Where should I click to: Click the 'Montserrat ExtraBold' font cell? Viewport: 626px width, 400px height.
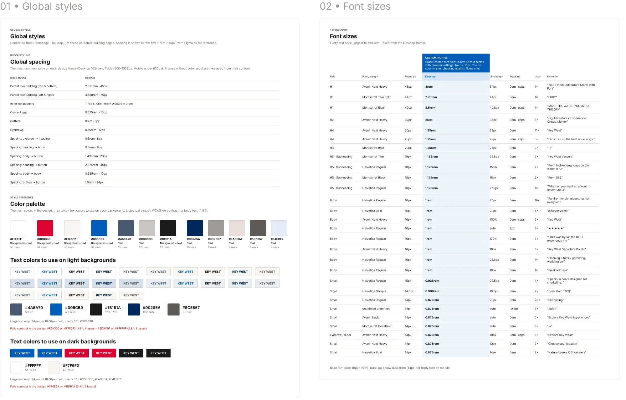tap(377, 326)
